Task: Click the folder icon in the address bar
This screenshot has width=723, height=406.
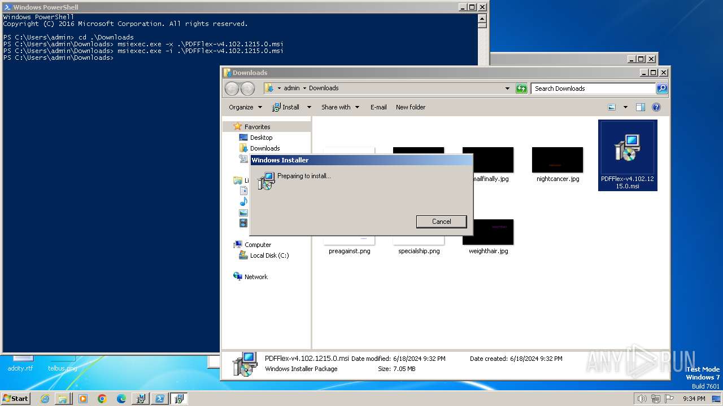Action: 269,88
